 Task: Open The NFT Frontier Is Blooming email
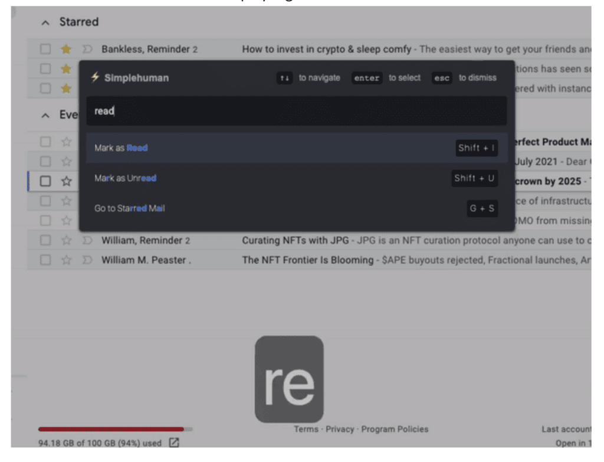point(307,260)
